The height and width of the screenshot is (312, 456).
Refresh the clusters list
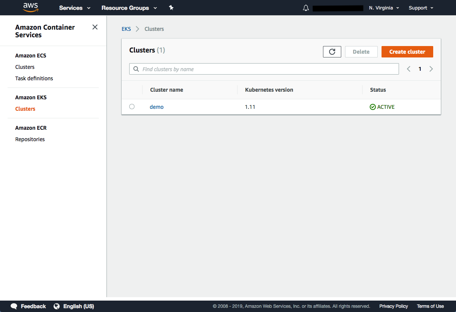point(332,52)
